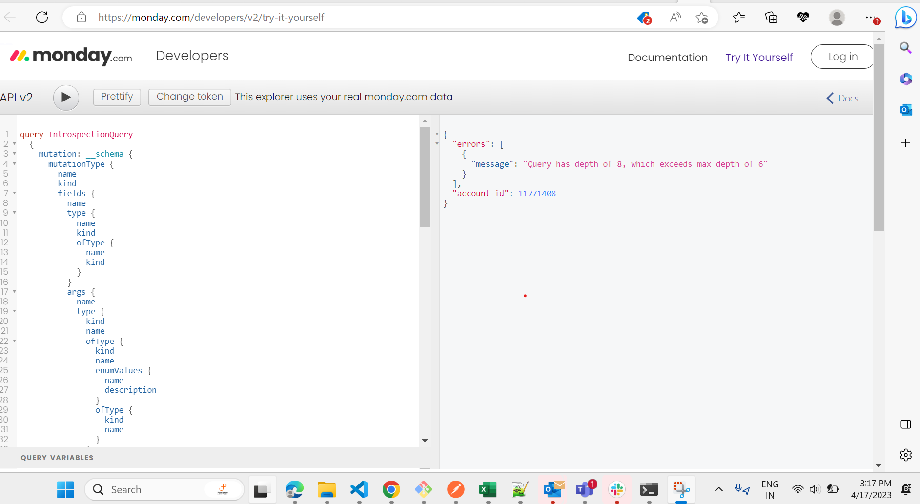This screenshot has height=504, width=920.
Task: Switch to the Try It Yourself tab
Action: click(x=759, y=57)
